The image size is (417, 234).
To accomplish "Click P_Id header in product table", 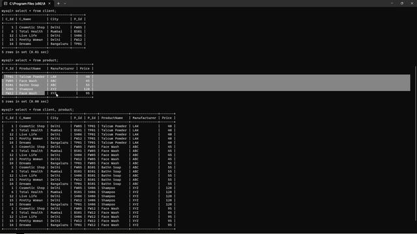I will click(9, 68).
